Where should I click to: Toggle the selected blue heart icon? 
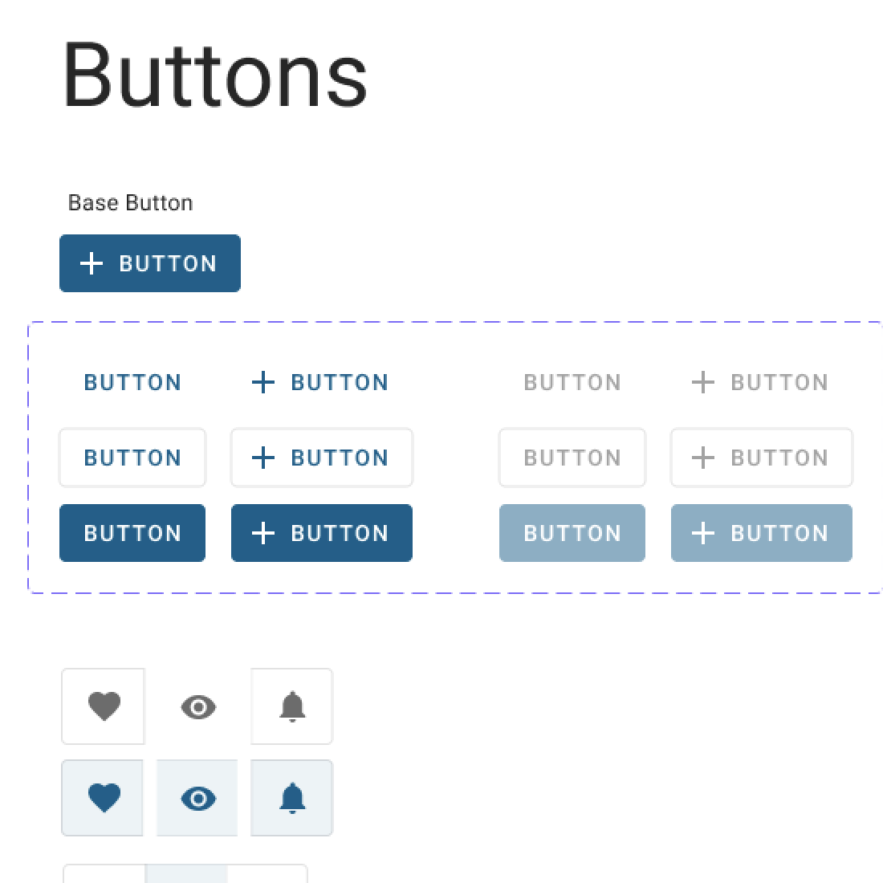[x=104, y=798]
